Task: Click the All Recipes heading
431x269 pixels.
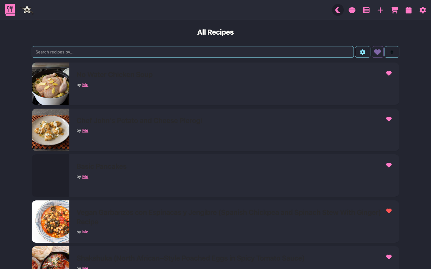Action: tap(215, 32)
